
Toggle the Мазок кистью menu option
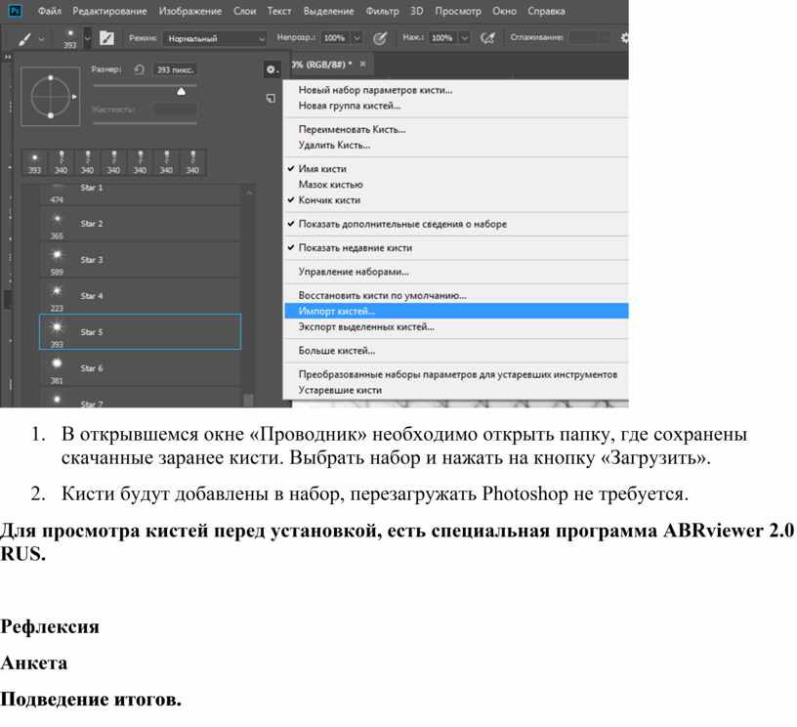(x=330, y=185)
